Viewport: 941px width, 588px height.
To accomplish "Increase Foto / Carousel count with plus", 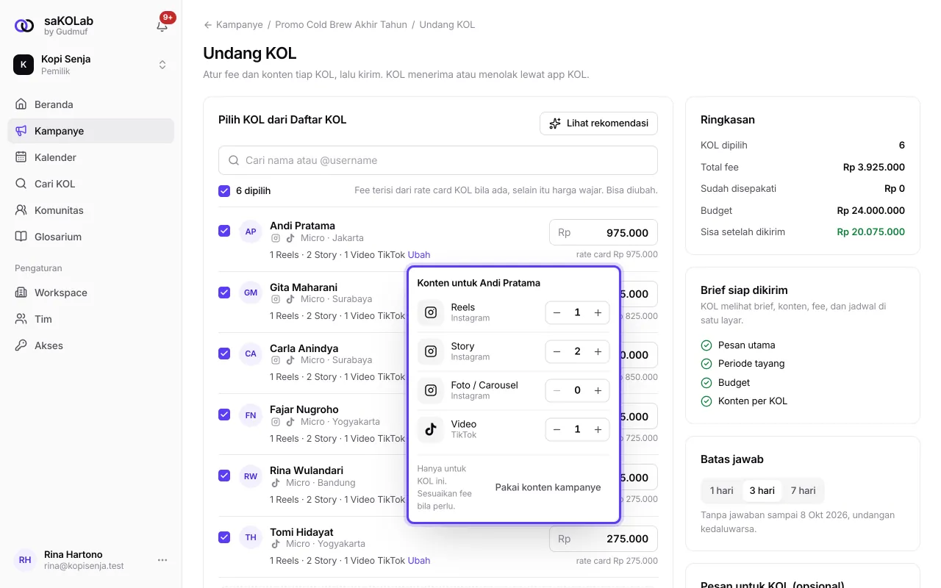I will click(x=598, y=391).
